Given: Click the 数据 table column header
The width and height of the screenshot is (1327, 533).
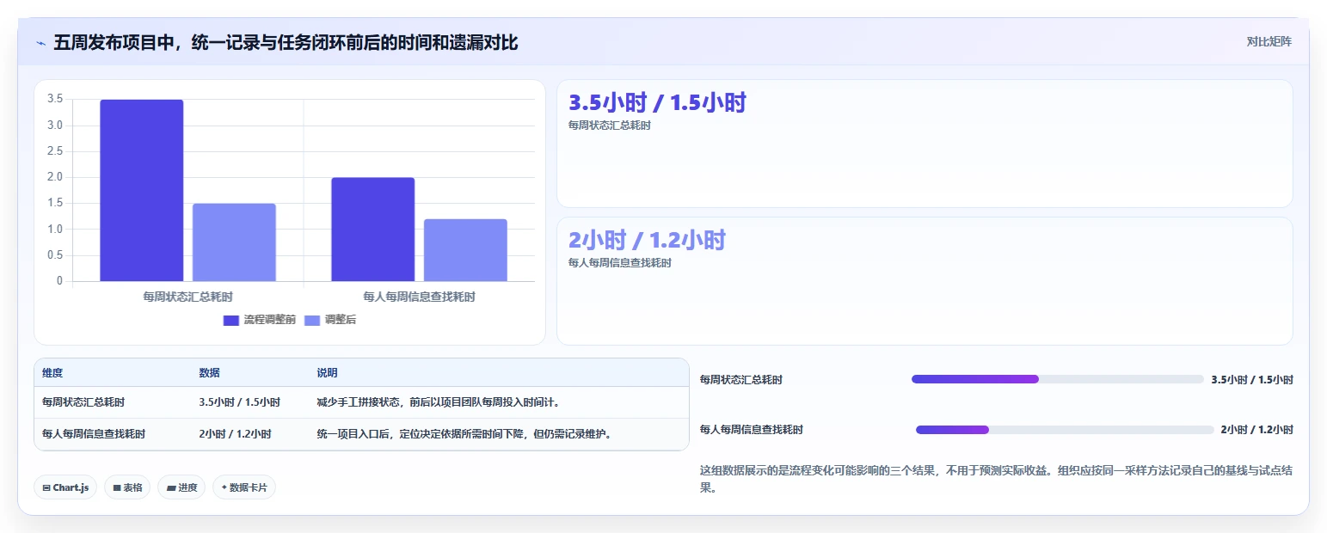Looking at the screenshot, I should (x=210, y=373).
